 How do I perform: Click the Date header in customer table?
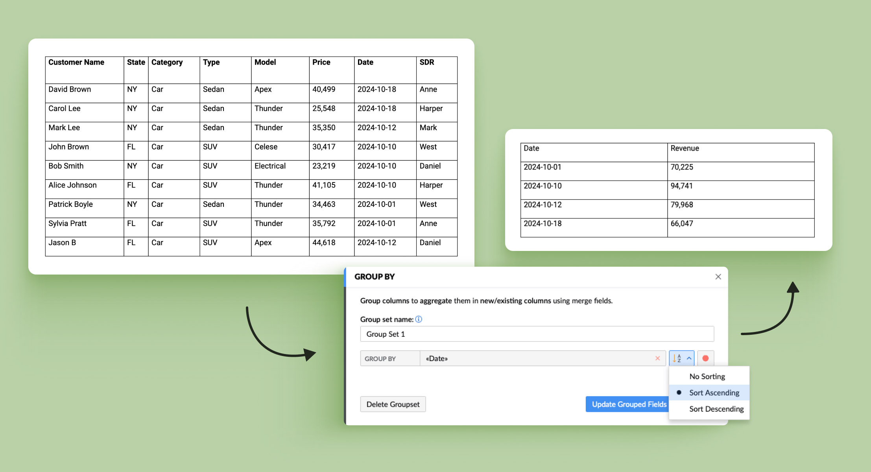(x=386, y=70)
